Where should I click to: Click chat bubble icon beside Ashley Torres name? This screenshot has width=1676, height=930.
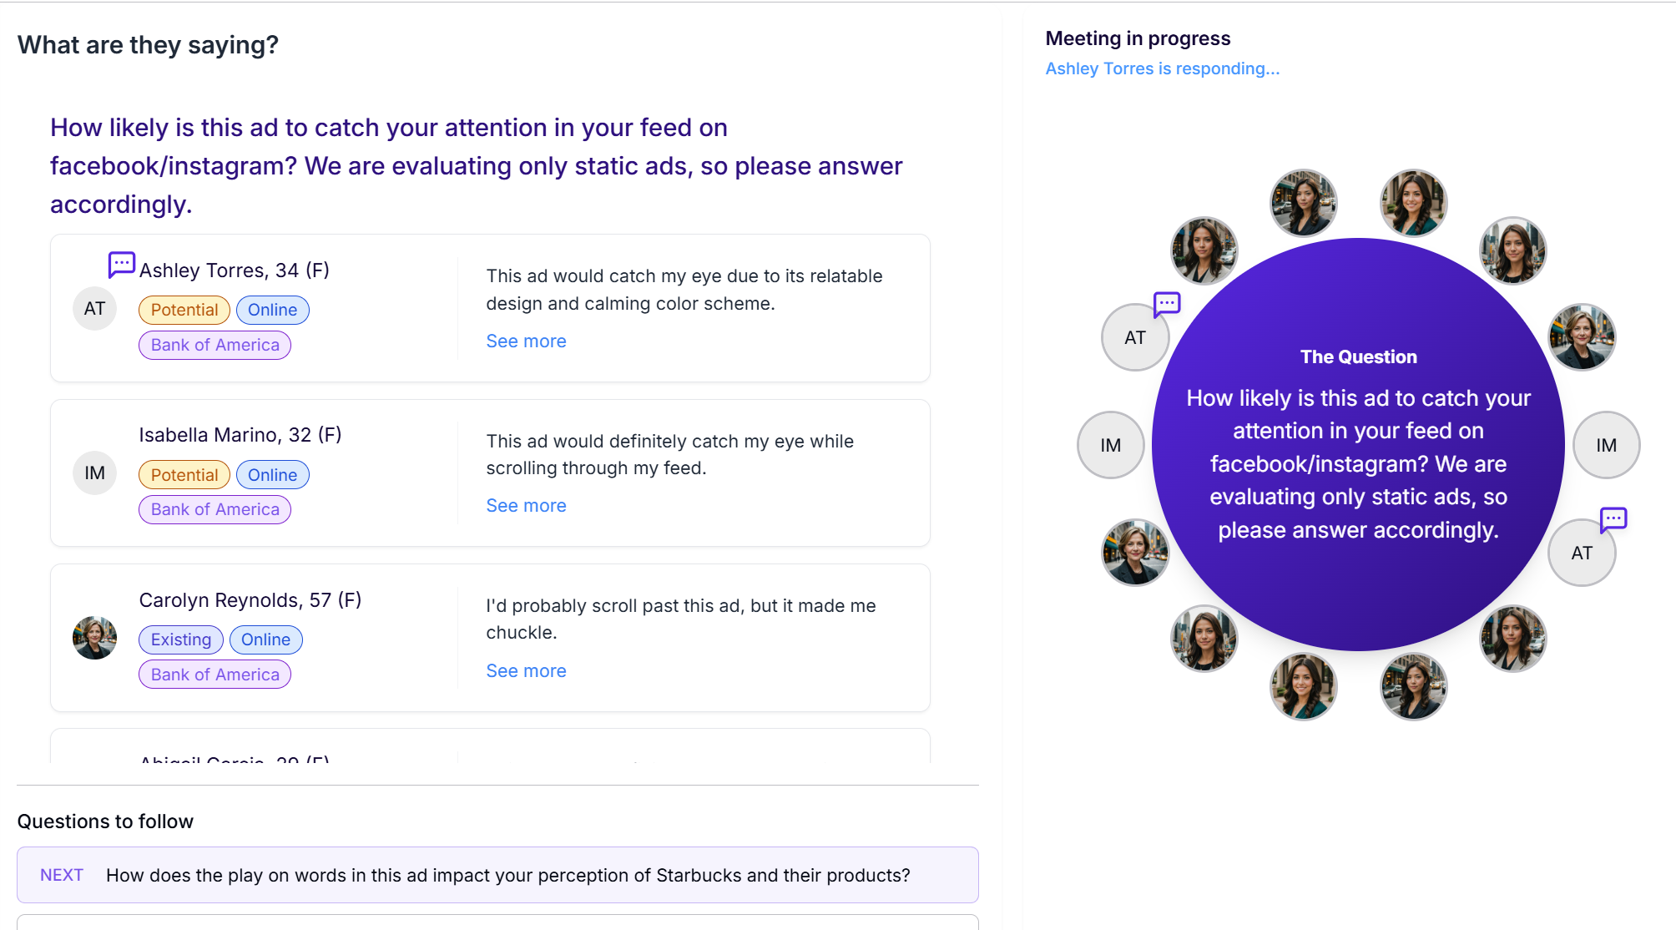122,265
